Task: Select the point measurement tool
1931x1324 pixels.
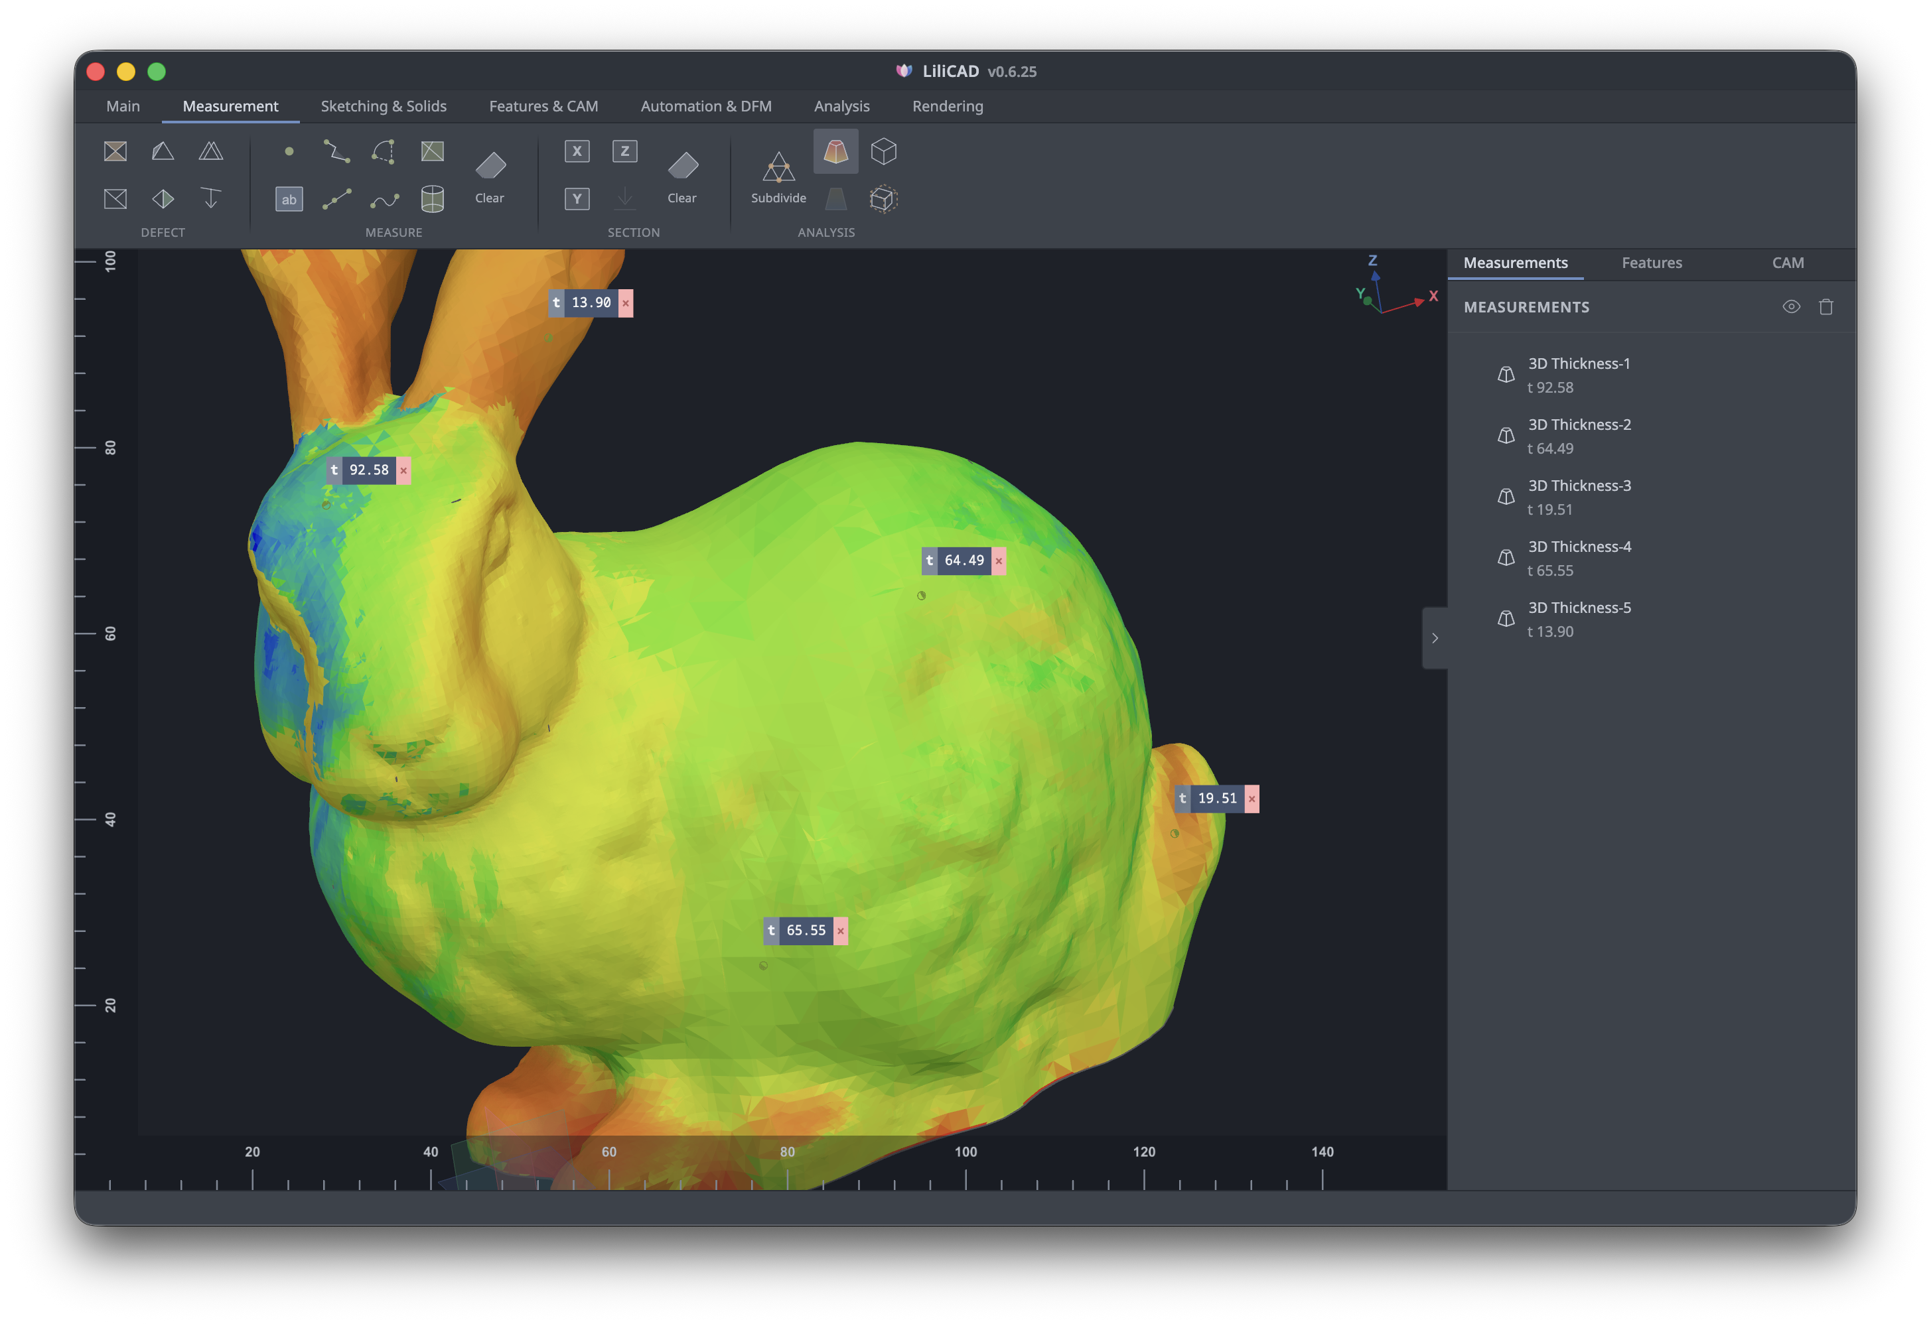Action: 288,151
